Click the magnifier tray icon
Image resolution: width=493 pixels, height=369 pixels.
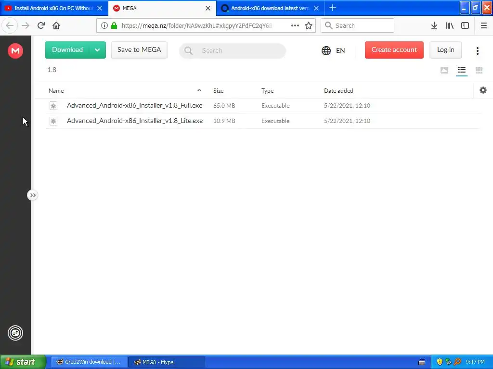457,362
